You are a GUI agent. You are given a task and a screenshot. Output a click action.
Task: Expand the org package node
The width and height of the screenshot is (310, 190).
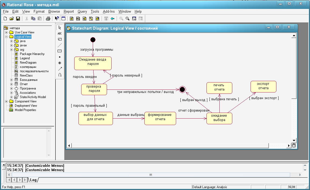[x=12, y=50]
